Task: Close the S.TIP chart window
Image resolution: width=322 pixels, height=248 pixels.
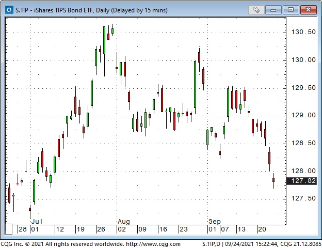Action: point(308,10)
